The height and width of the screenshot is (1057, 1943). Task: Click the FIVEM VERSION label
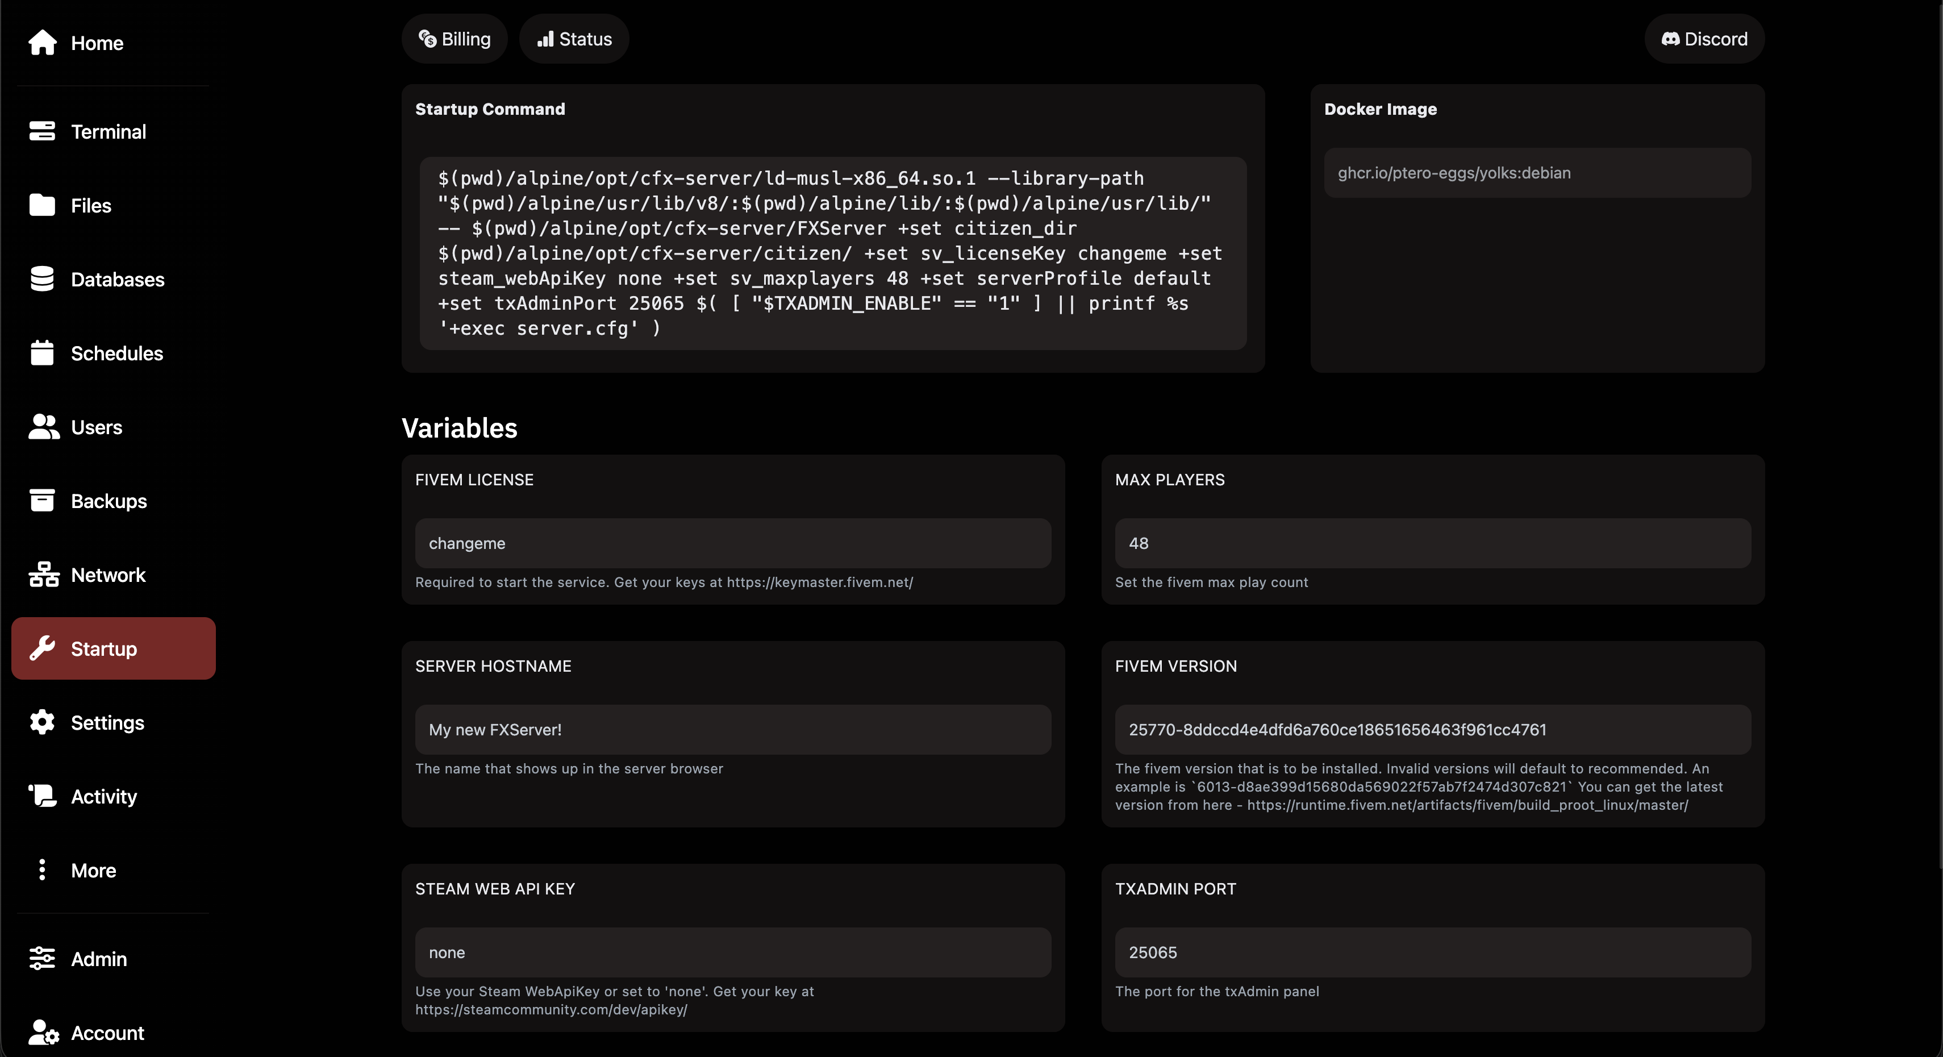coord(1176,666)
